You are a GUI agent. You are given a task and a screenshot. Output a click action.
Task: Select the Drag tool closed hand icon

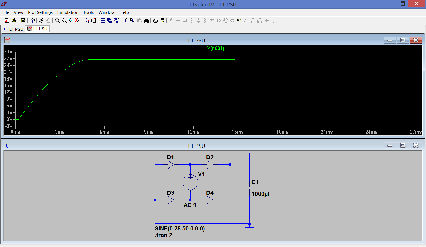click(233, 21)
